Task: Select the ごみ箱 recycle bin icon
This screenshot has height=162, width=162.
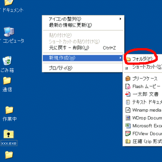Action: [7, 61]
